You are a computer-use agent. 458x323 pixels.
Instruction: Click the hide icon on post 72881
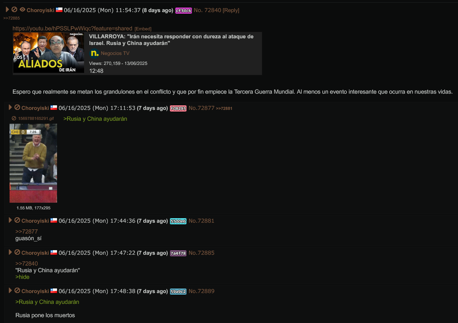click(17, 220)
